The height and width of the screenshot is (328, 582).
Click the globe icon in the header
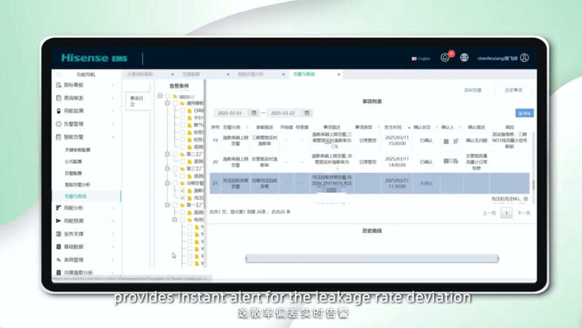click(464, 58)
